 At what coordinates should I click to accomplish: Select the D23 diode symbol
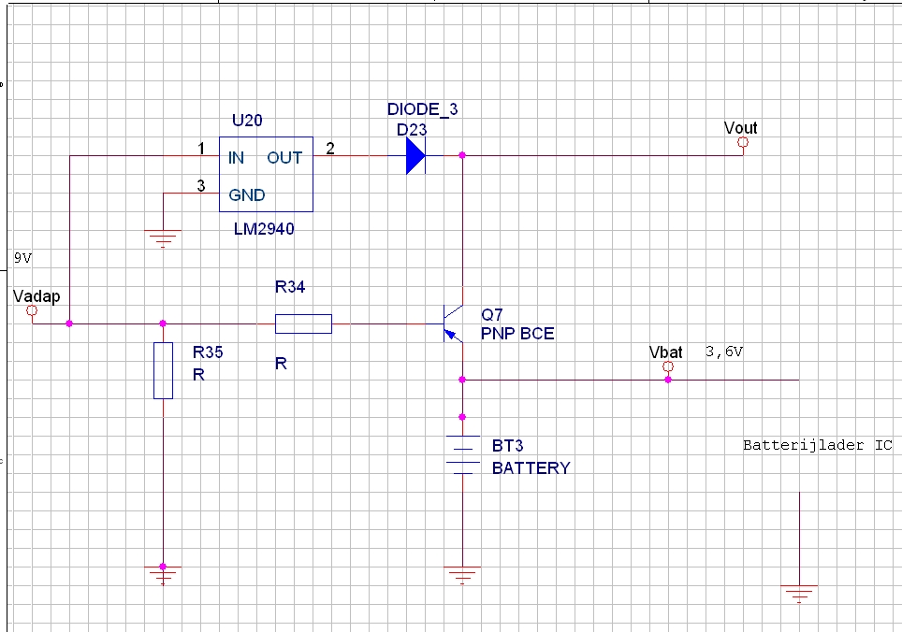click(415, 155)
